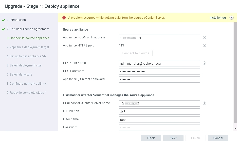Select step 7 Select datastore
Screen dimensions: 237x145
coord(20,74)
